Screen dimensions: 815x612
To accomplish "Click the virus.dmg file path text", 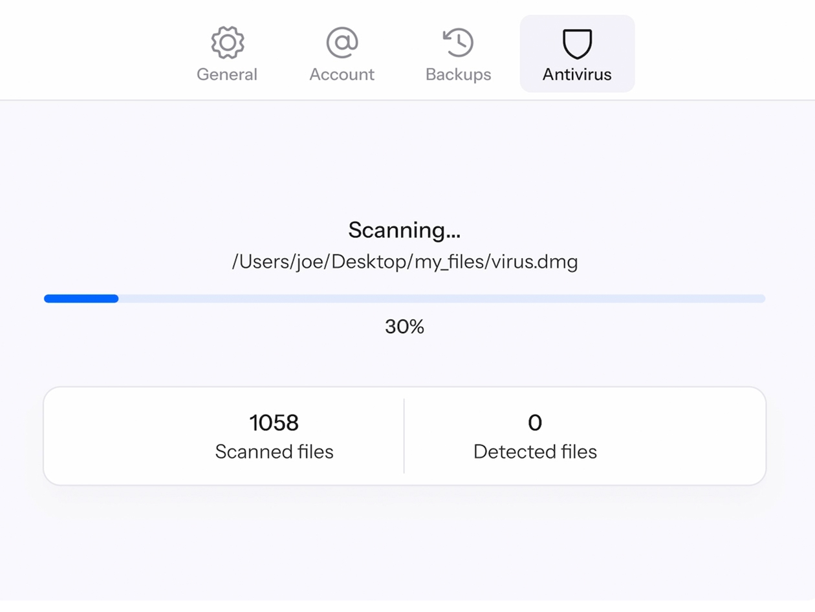I will [404, 262].
